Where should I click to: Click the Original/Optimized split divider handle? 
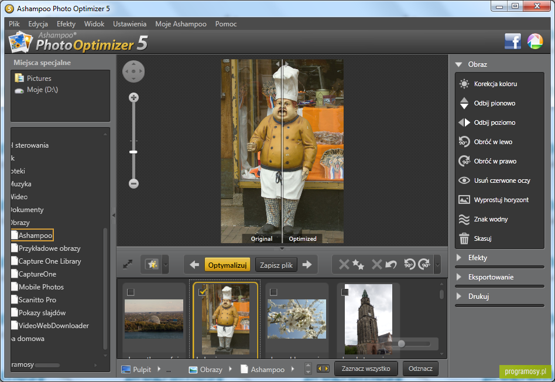(x=282, y=64)
